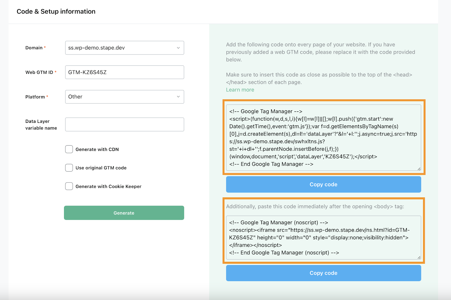Expand the Platform selector chevron
This screenshot has height=300, width=451.
pyautogui.click(x=178, y=97)
